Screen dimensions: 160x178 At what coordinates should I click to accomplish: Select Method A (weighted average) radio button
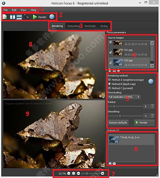click(x=110, y=80)
